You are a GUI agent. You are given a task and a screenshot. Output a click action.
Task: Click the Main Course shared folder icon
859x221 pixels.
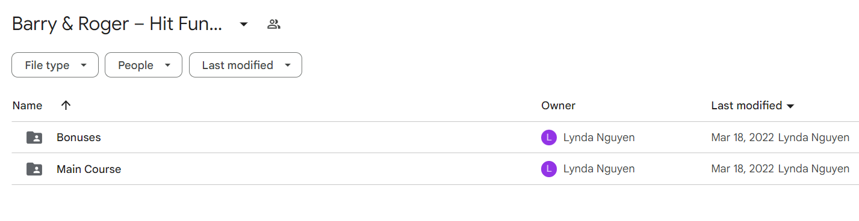(x=35, y=169)
